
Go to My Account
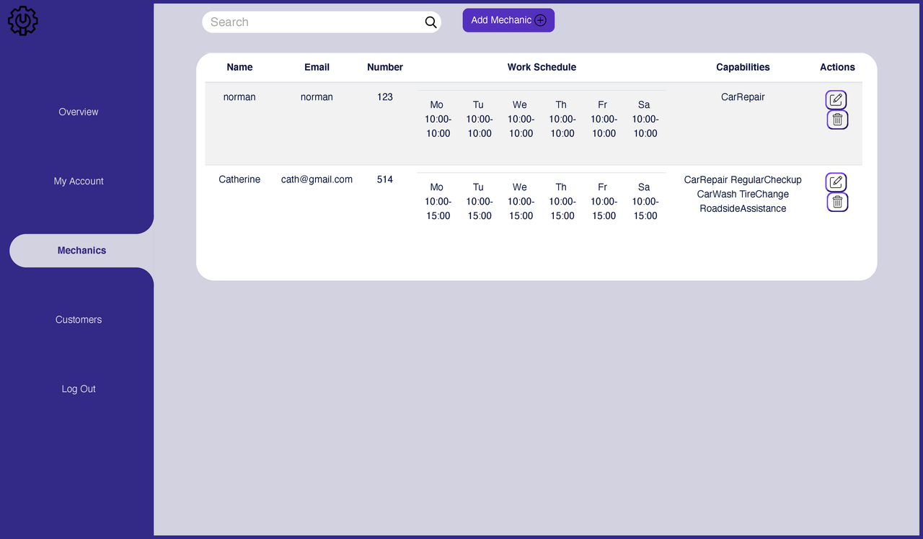point(79,181)
